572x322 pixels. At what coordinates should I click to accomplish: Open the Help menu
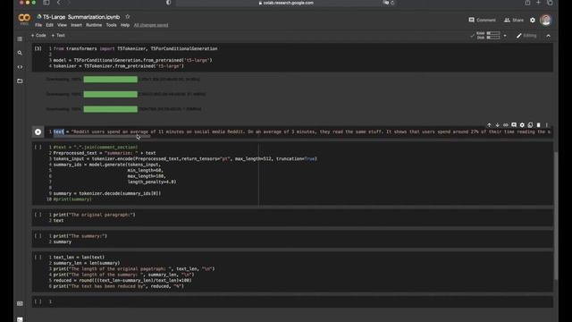[x=125, y=25]
